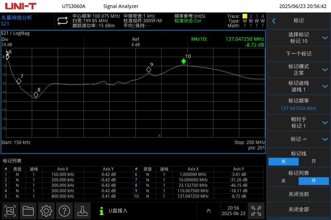The width and height of the screenshot is (331, 220).
Task: Turn marker list off (关)
Action: click(283, 181)
